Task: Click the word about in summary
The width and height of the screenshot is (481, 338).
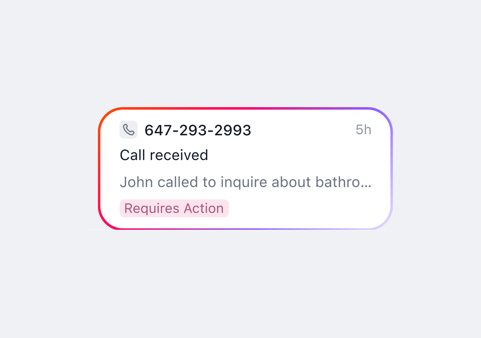Action: (x=291, y=182)
